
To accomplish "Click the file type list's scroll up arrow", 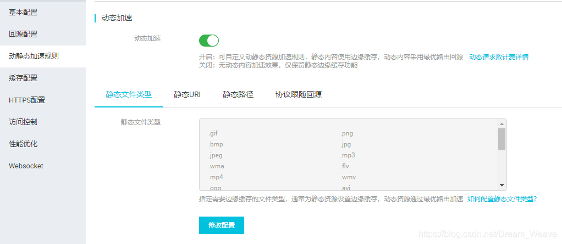I will [x=502, y=124].
